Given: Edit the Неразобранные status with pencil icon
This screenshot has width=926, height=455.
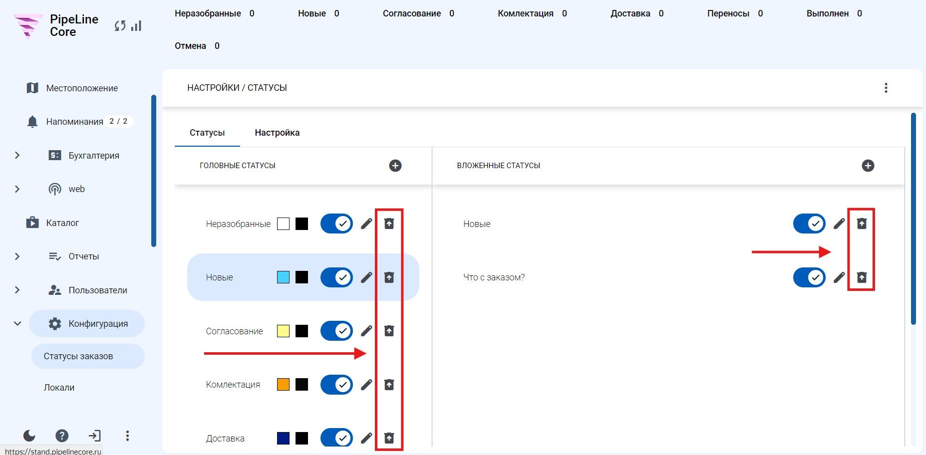Looking at the screenshot, I should 366,224.
